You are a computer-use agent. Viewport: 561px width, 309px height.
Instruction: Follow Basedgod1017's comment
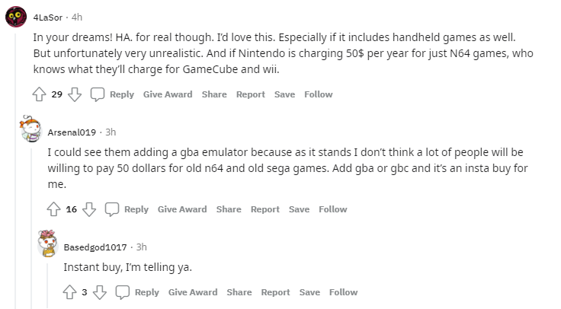point(343,292)
